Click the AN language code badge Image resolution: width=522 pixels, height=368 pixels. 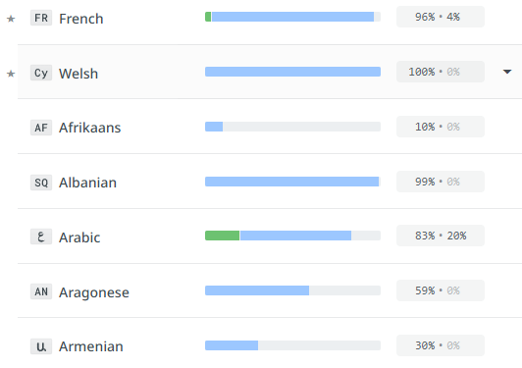tap(41, 291)
